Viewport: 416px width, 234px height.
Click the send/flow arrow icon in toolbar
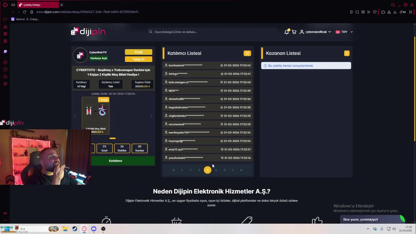pos(369,12)
